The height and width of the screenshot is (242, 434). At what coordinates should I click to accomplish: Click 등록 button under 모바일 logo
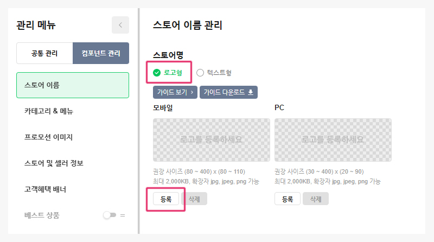point(166,199)
